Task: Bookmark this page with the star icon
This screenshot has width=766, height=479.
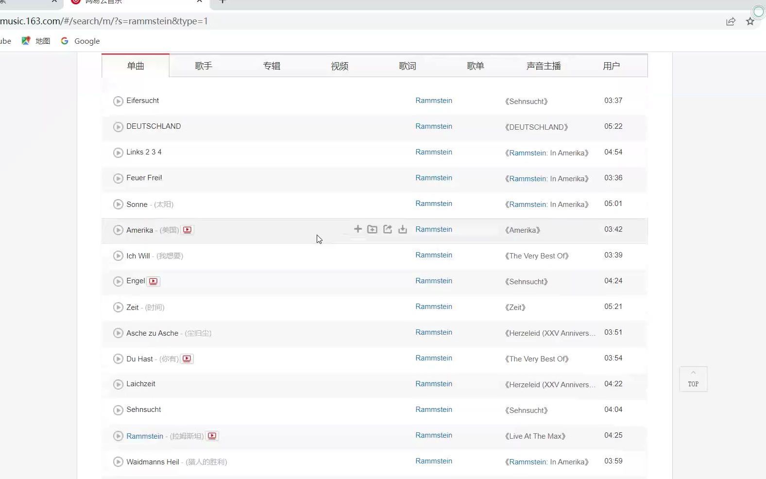Action: tap(750, 21)
